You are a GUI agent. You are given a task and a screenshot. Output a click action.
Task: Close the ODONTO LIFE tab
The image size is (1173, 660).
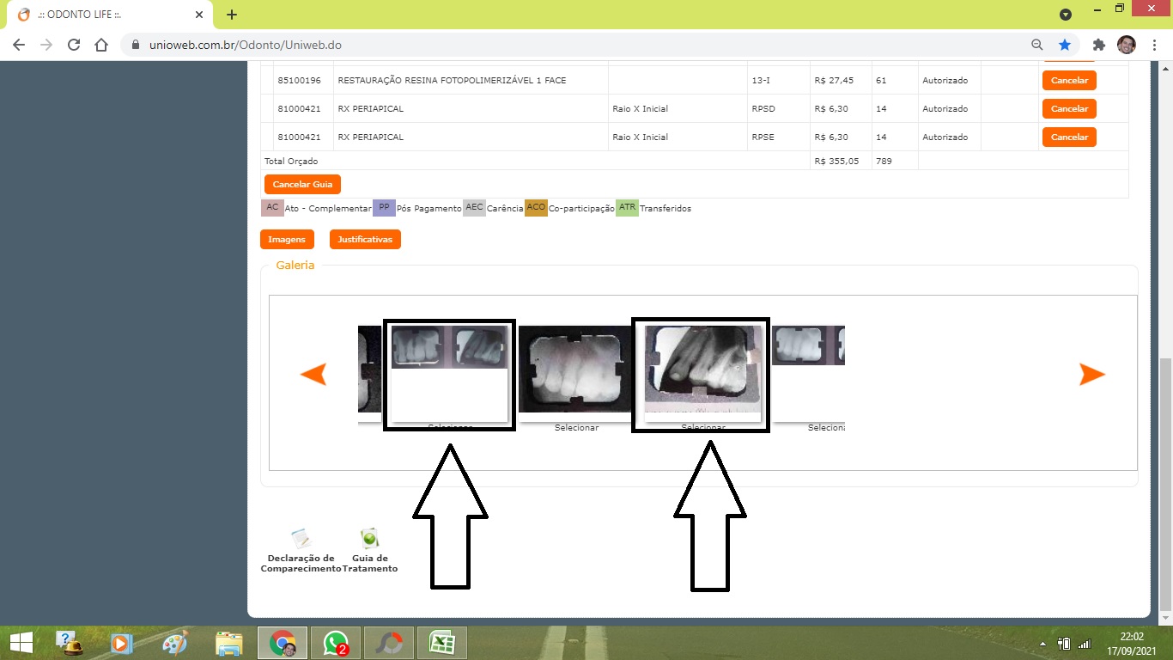pyautogui.click(x=198, y=15)
